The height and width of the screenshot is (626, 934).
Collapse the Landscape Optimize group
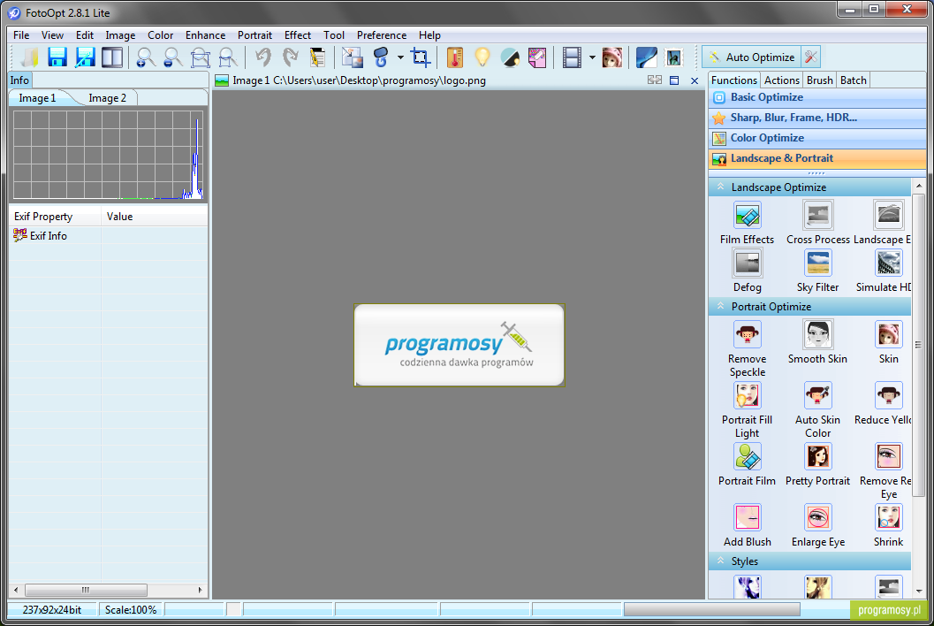(x=809, y=187)
